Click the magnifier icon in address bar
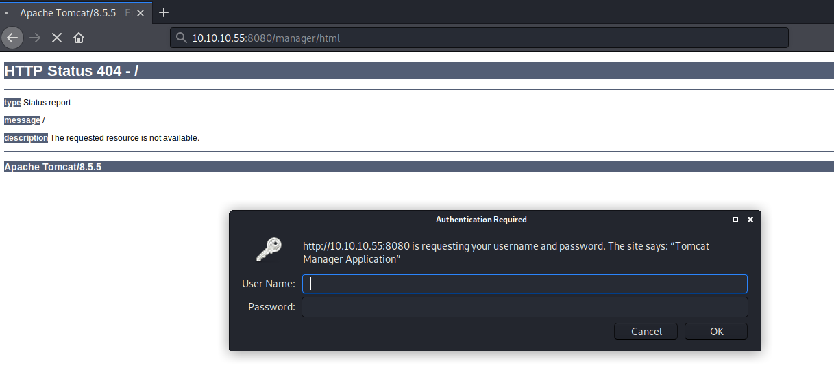Screen dimensions: 834x372 click(182, 38)
